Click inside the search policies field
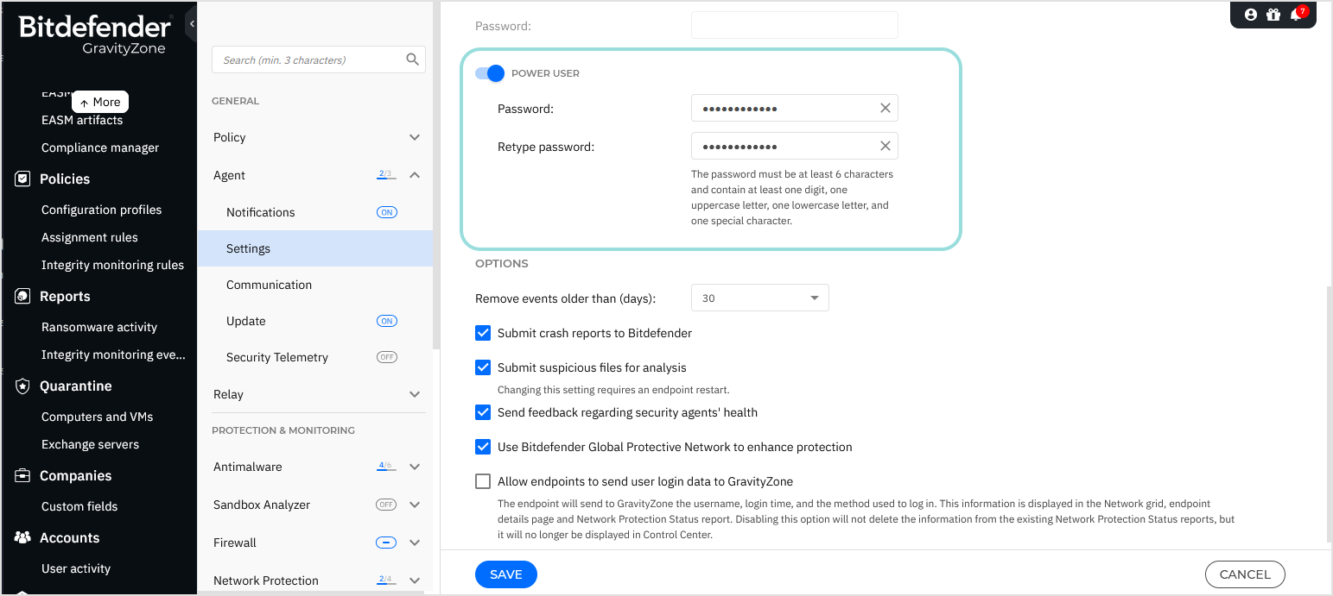 click(x=311, y=59)
